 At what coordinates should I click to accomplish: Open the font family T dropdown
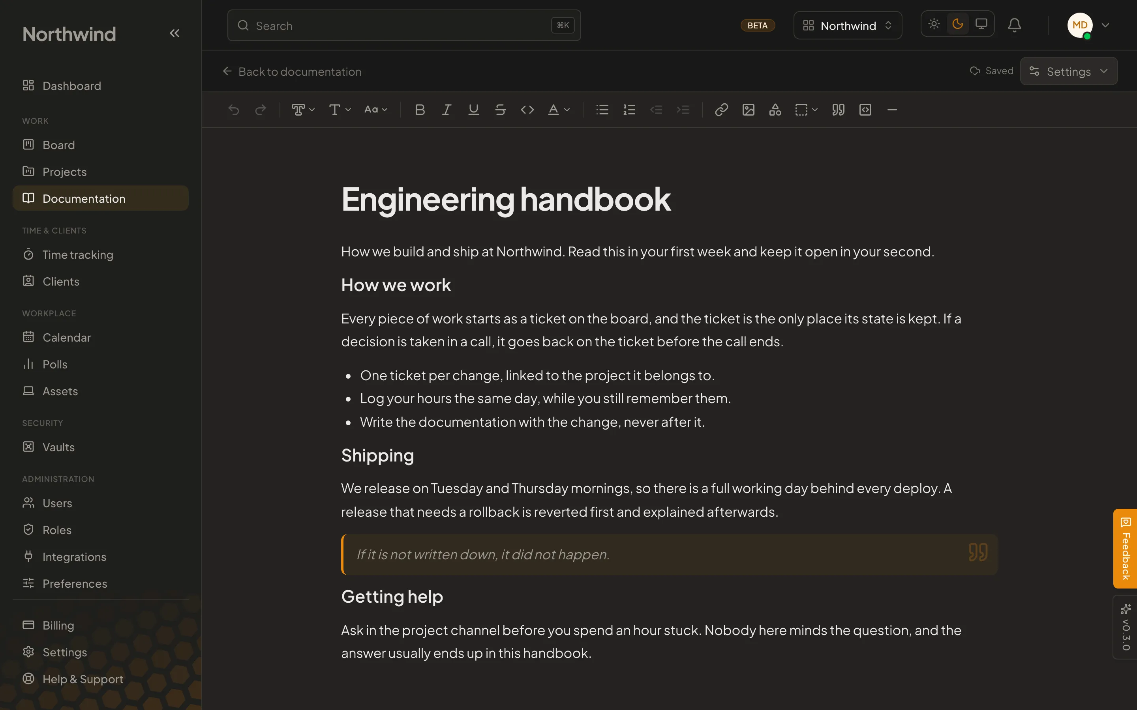click(340, 110)
